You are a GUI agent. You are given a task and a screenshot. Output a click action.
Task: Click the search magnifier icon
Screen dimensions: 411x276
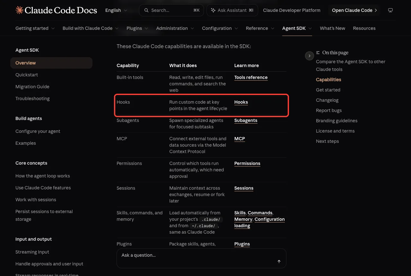tap(146, 10)
